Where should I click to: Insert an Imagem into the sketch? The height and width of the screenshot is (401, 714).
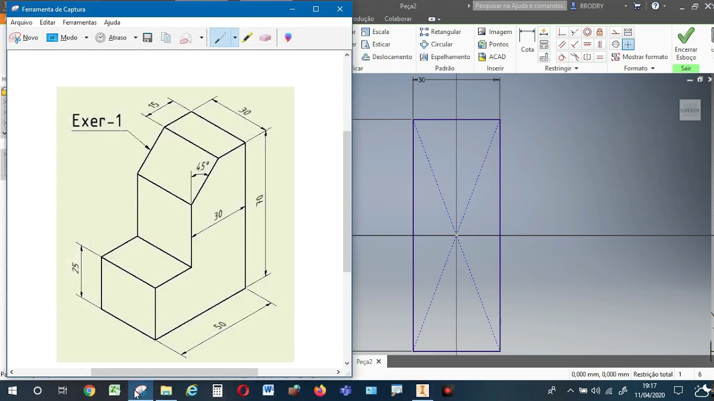495,32
